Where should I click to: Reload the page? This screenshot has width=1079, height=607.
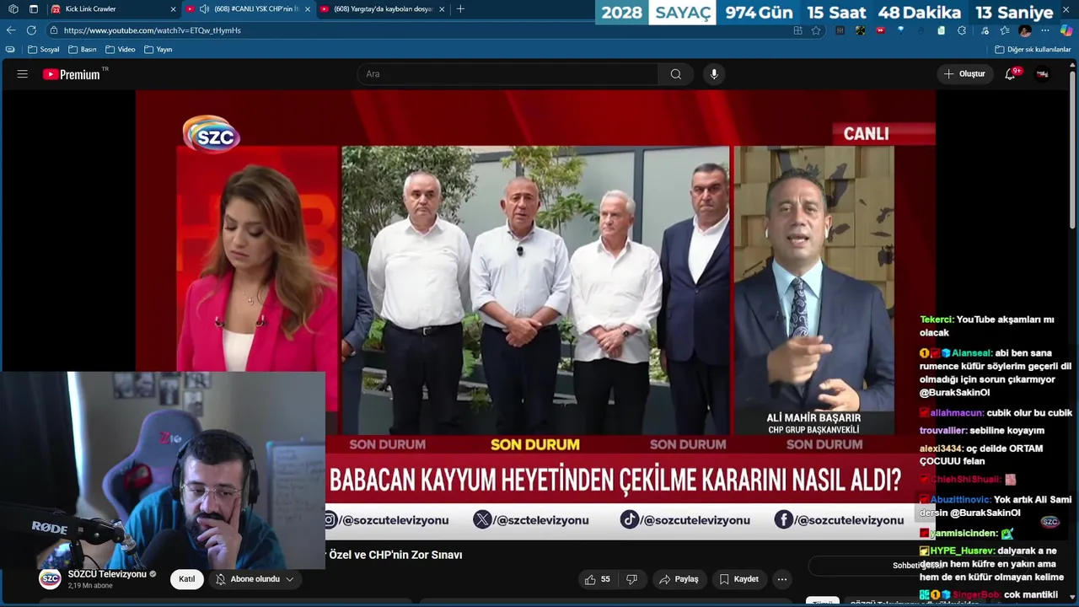pyautogui.click(x=31, y=30)
